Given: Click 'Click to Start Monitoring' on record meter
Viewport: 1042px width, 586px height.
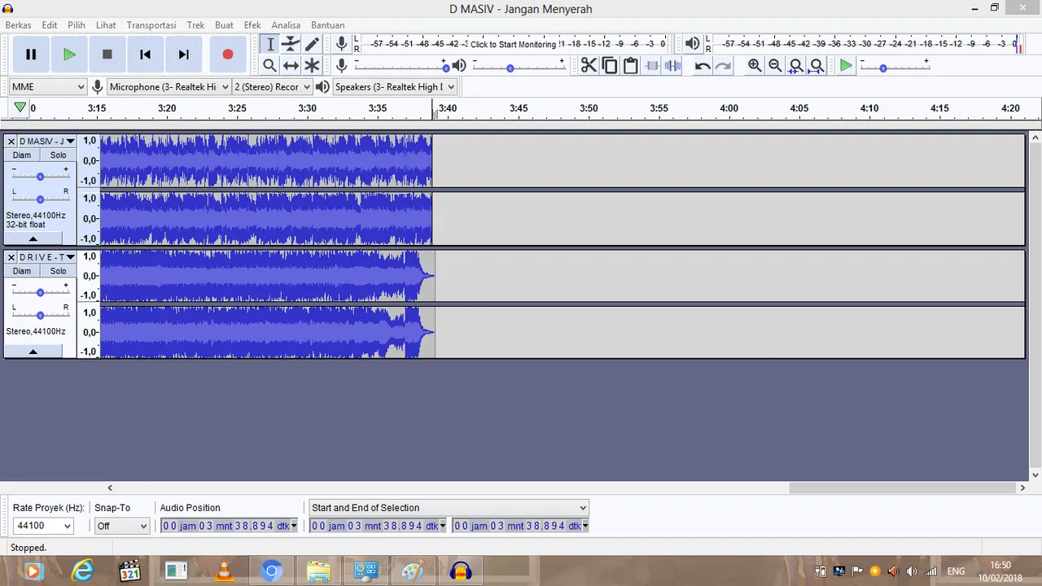Looking at the screenshot, I should click(514, 44).
